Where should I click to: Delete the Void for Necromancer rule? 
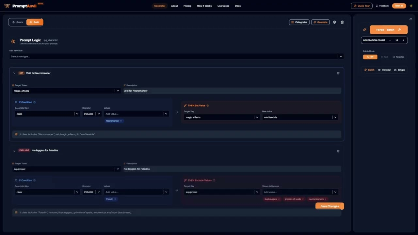point(338,73)
